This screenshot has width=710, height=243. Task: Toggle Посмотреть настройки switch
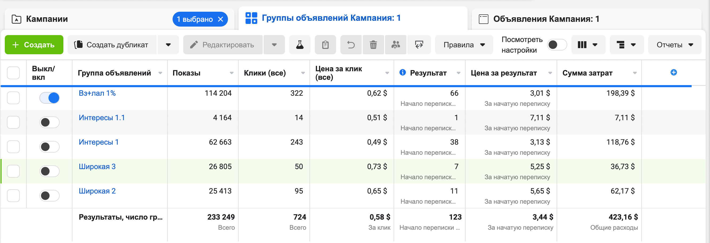(x=557, y=44)
